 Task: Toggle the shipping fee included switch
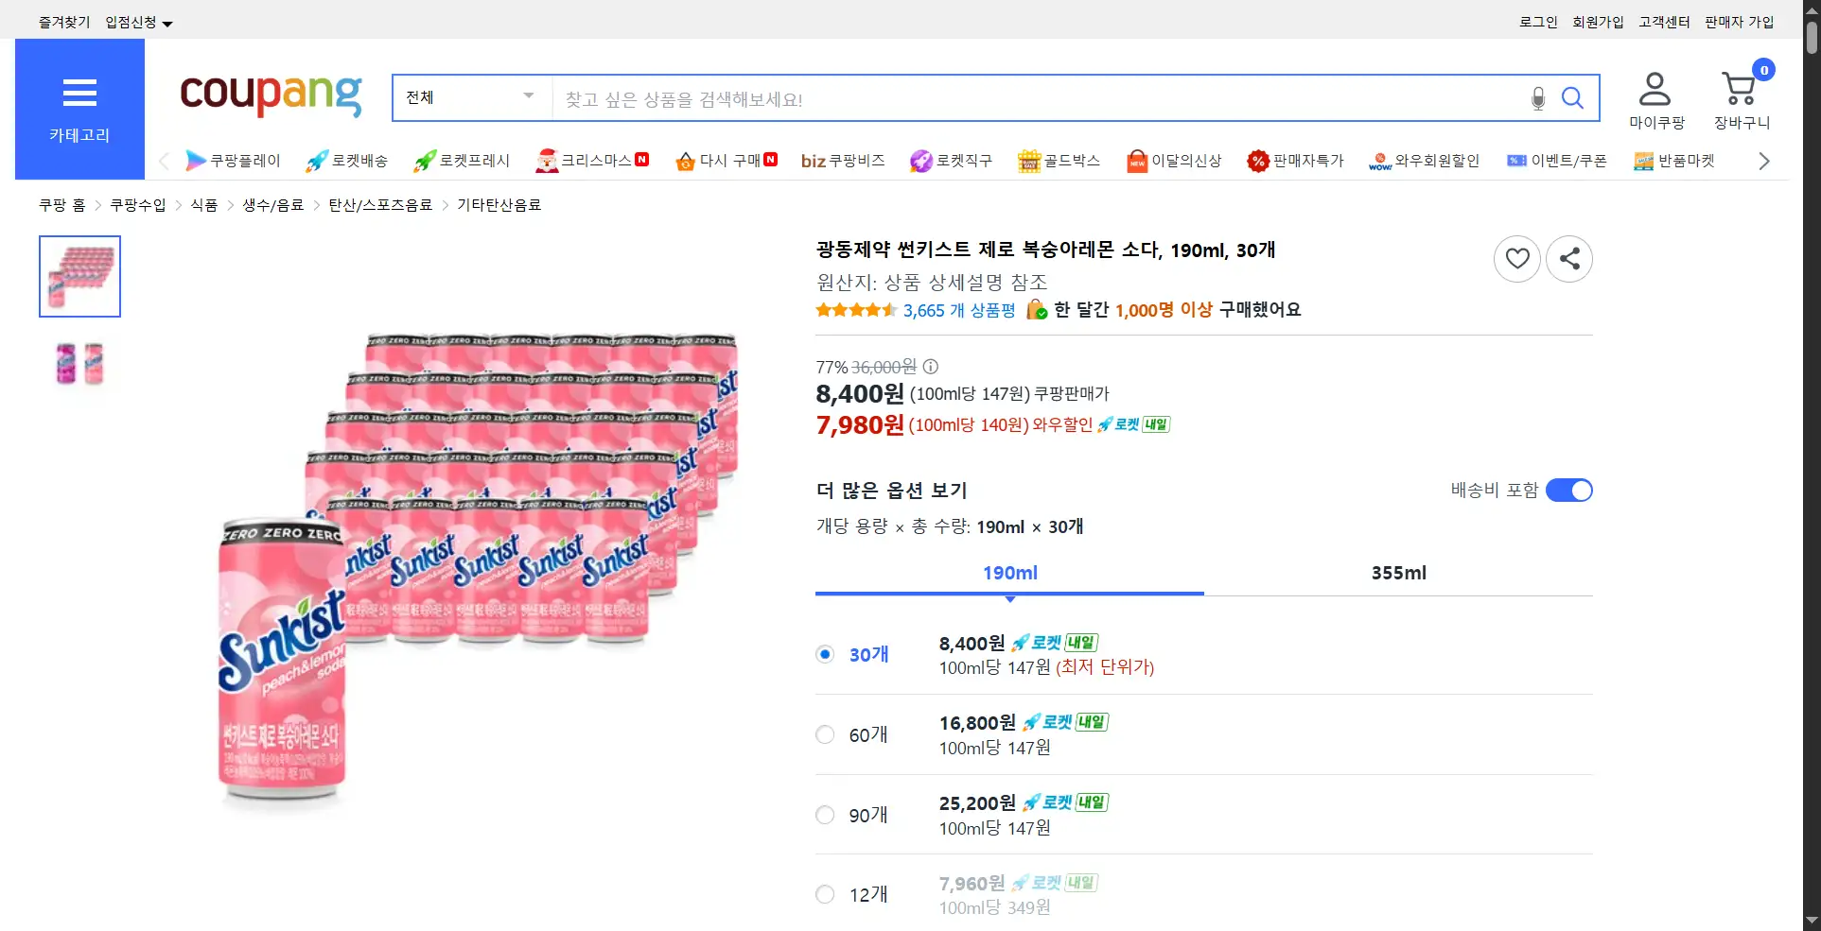click(x=1568, y=491)
